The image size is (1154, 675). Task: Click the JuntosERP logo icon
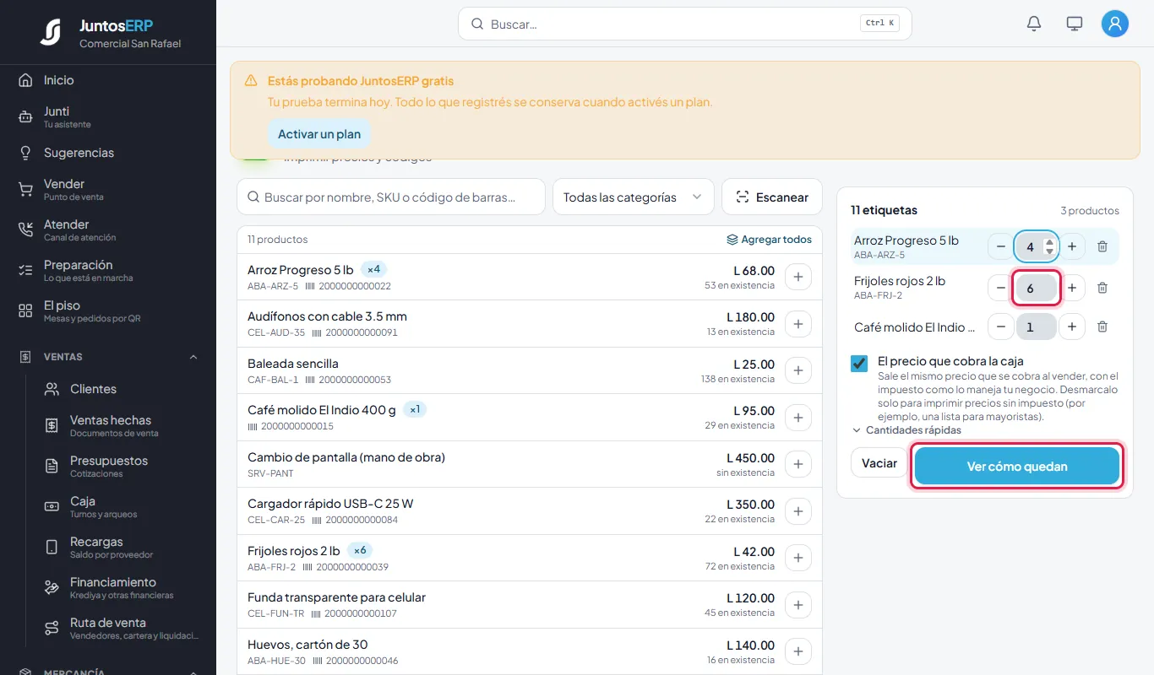(51, 33)
